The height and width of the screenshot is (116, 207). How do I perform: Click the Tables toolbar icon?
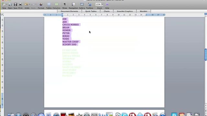(x=49, y=4)
